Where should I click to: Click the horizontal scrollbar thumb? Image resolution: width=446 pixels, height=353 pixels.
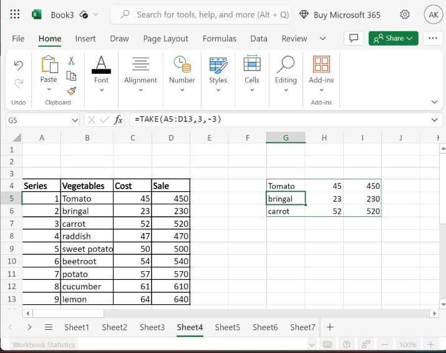tap(69, 314)
